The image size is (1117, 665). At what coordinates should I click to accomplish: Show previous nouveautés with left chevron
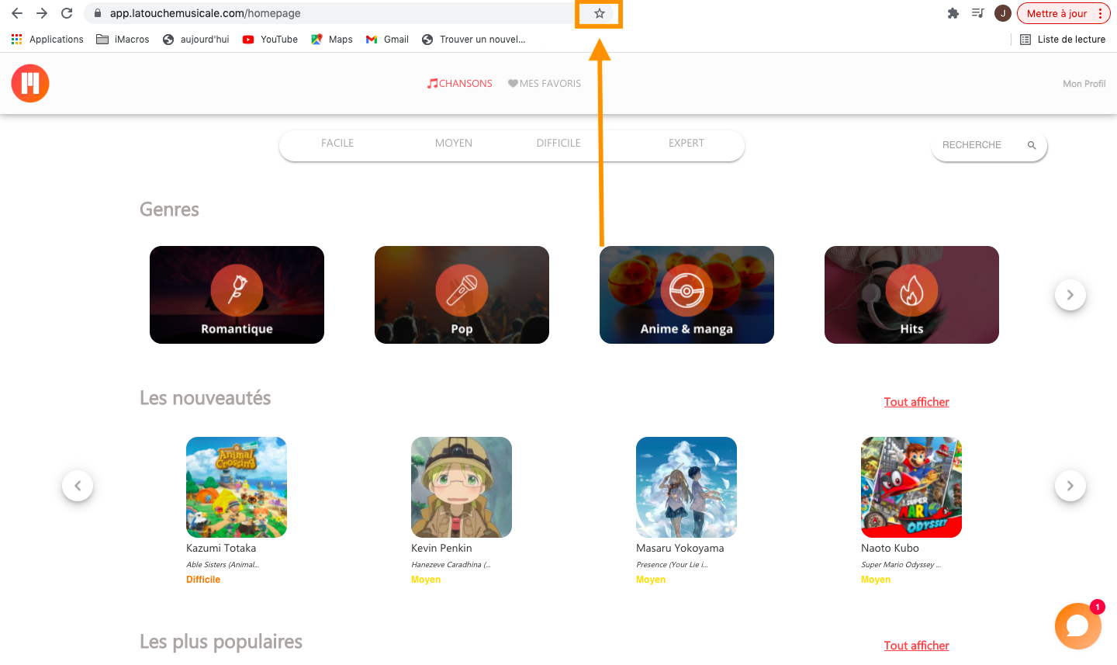click(x=78, y=486)
